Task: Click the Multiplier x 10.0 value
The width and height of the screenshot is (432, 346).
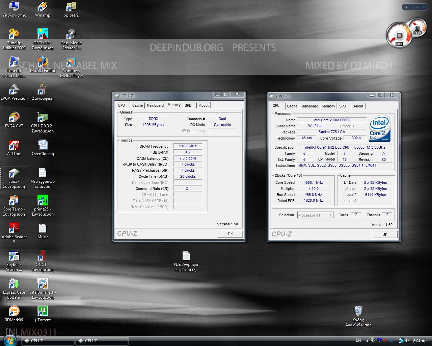Action: pyautogui.click(x=314, y=189)
